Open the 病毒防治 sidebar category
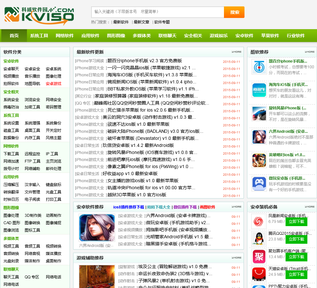This screenshot has width=317, height=288. coord(11,107)
